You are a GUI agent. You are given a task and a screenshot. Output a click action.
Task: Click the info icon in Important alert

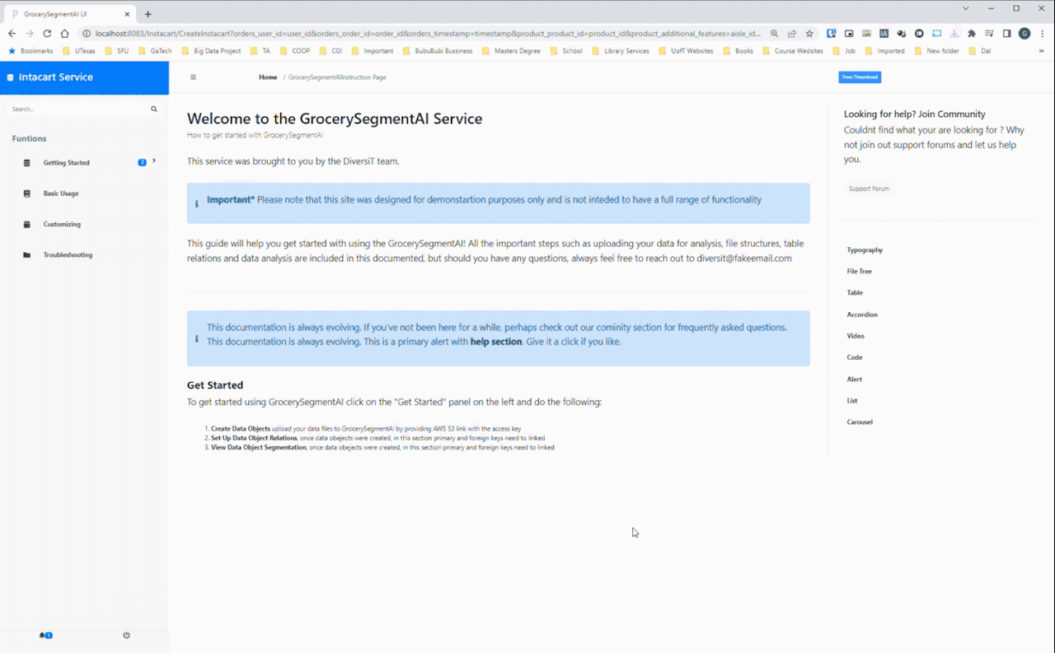(x=196, y=203)
